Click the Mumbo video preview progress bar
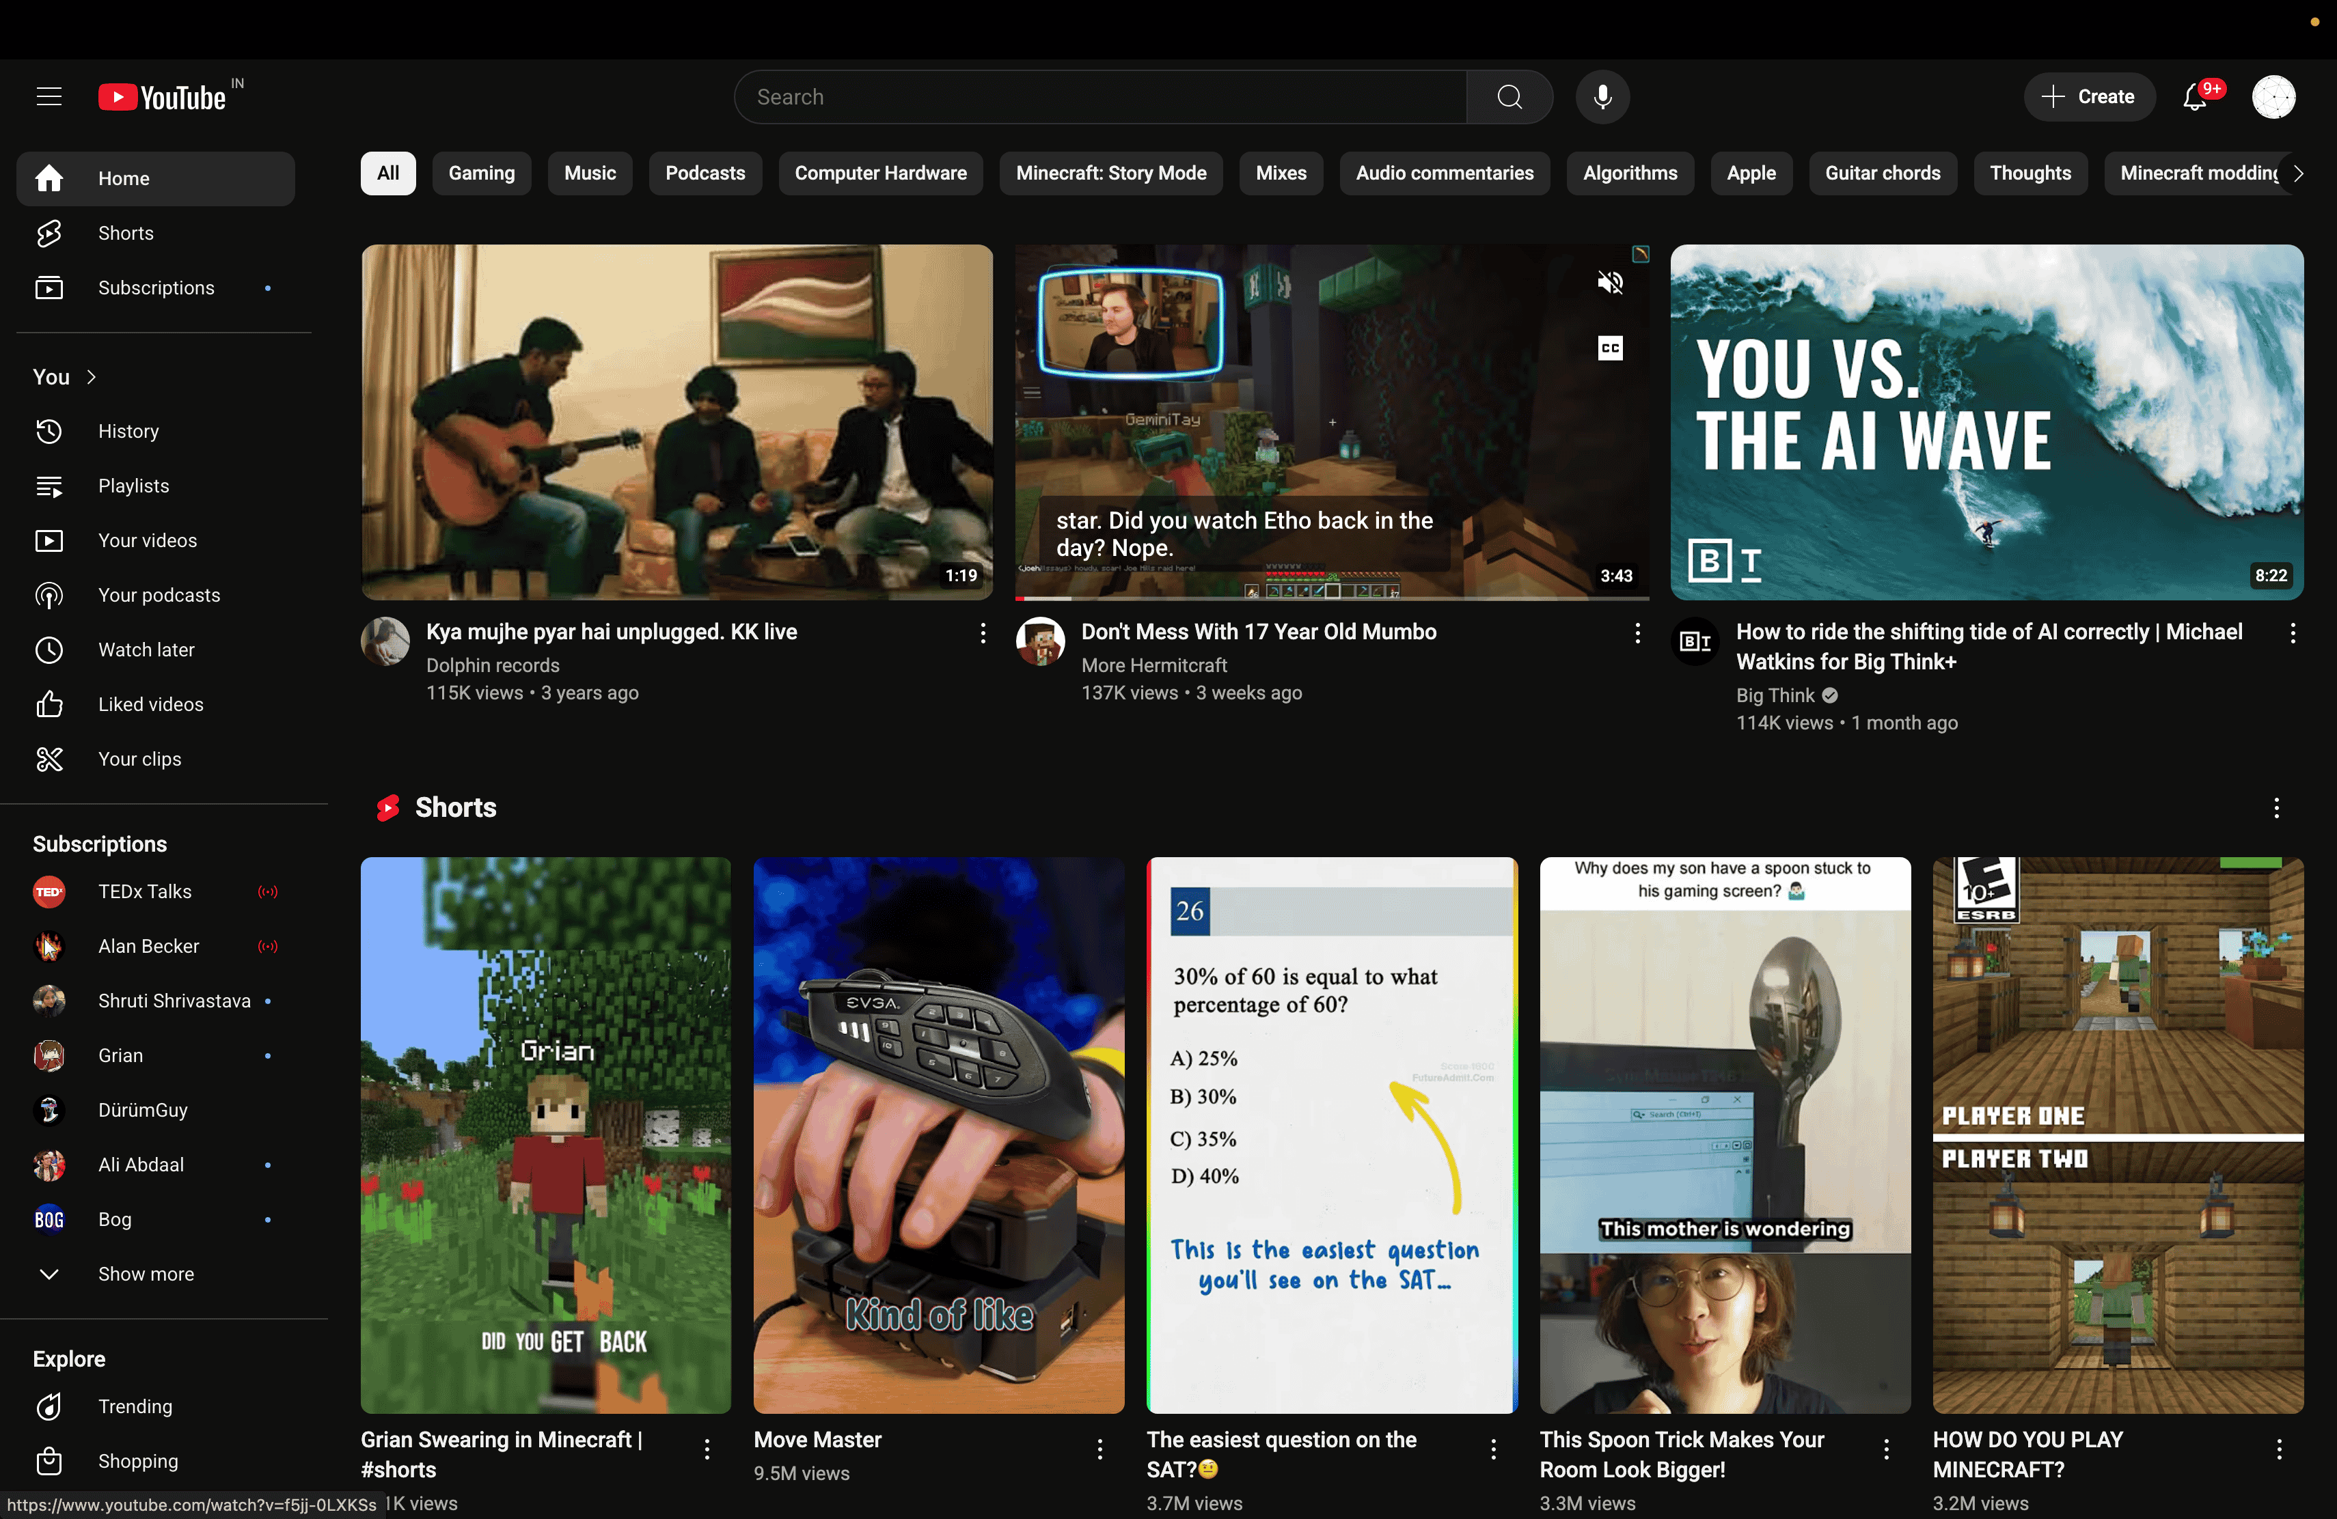The image size is (2337, 1519). coord(1330,598)
